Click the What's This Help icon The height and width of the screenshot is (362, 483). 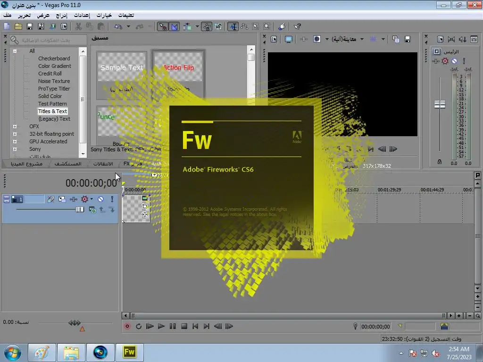[298, 27]
